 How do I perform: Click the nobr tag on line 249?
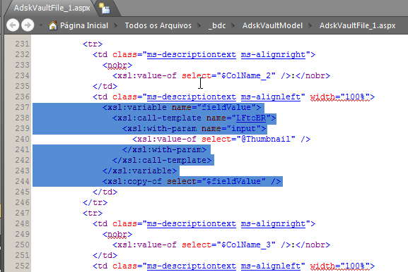click(x=117, y=234)
